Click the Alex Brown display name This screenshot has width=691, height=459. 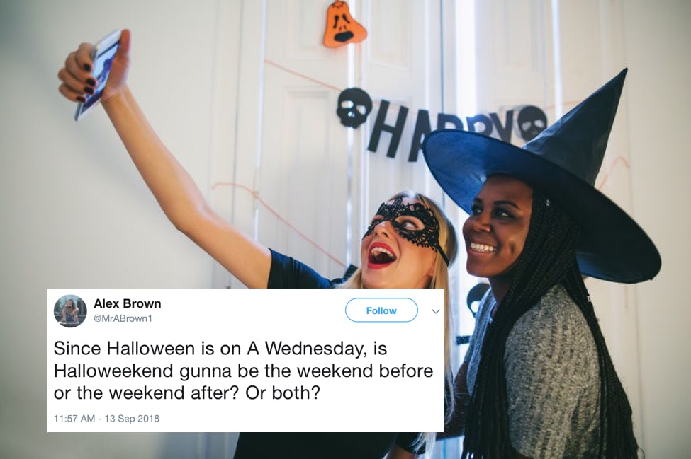coord(128,304)
